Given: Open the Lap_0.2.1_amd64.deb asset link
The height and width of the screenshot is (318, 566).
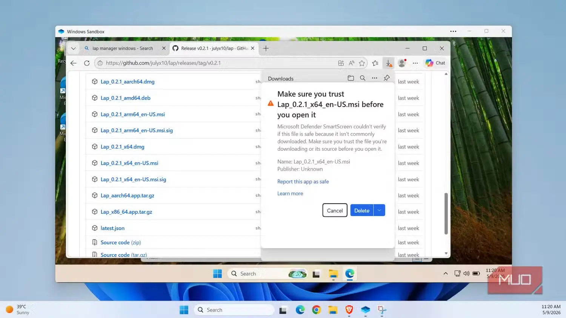Looking at the screenshot, I should tap(125, 98).
